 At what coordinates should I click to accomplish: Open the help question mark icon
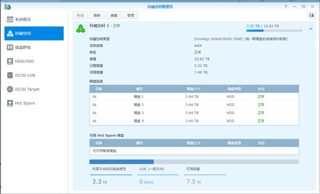click(286, 7)
